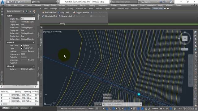Select the Prospector tab in Toolspace
The image size is (198, 111).
(41, 42)
